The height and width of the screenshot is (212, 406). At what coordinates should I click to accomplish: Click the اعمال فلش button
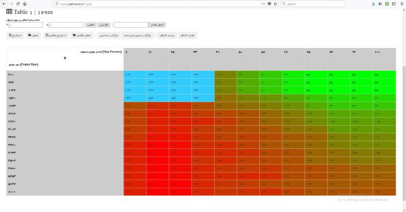[82, 35]
